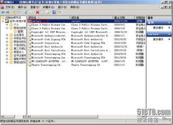Click the Export List toolbar icon
Screen dimensions: 173x125
48,12
